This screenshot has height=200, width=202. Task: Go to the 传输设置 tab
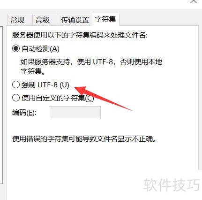75,20
